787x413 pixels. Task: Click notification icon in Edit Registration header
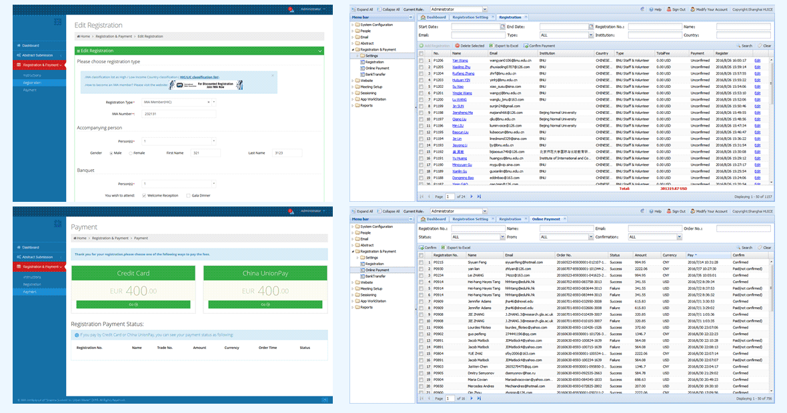291,9
